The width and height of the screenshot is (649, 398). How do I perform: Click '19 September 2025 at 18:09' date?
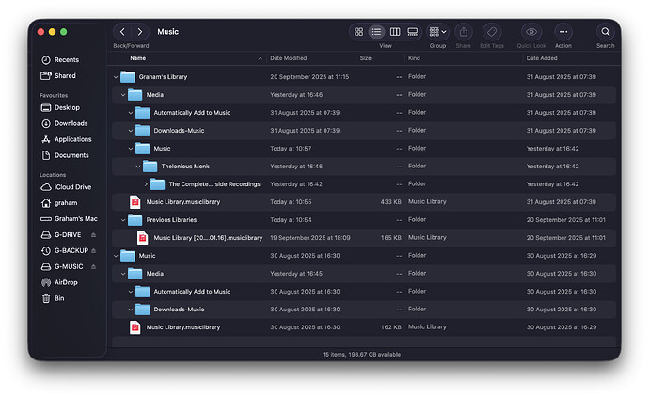click(310, 238)
